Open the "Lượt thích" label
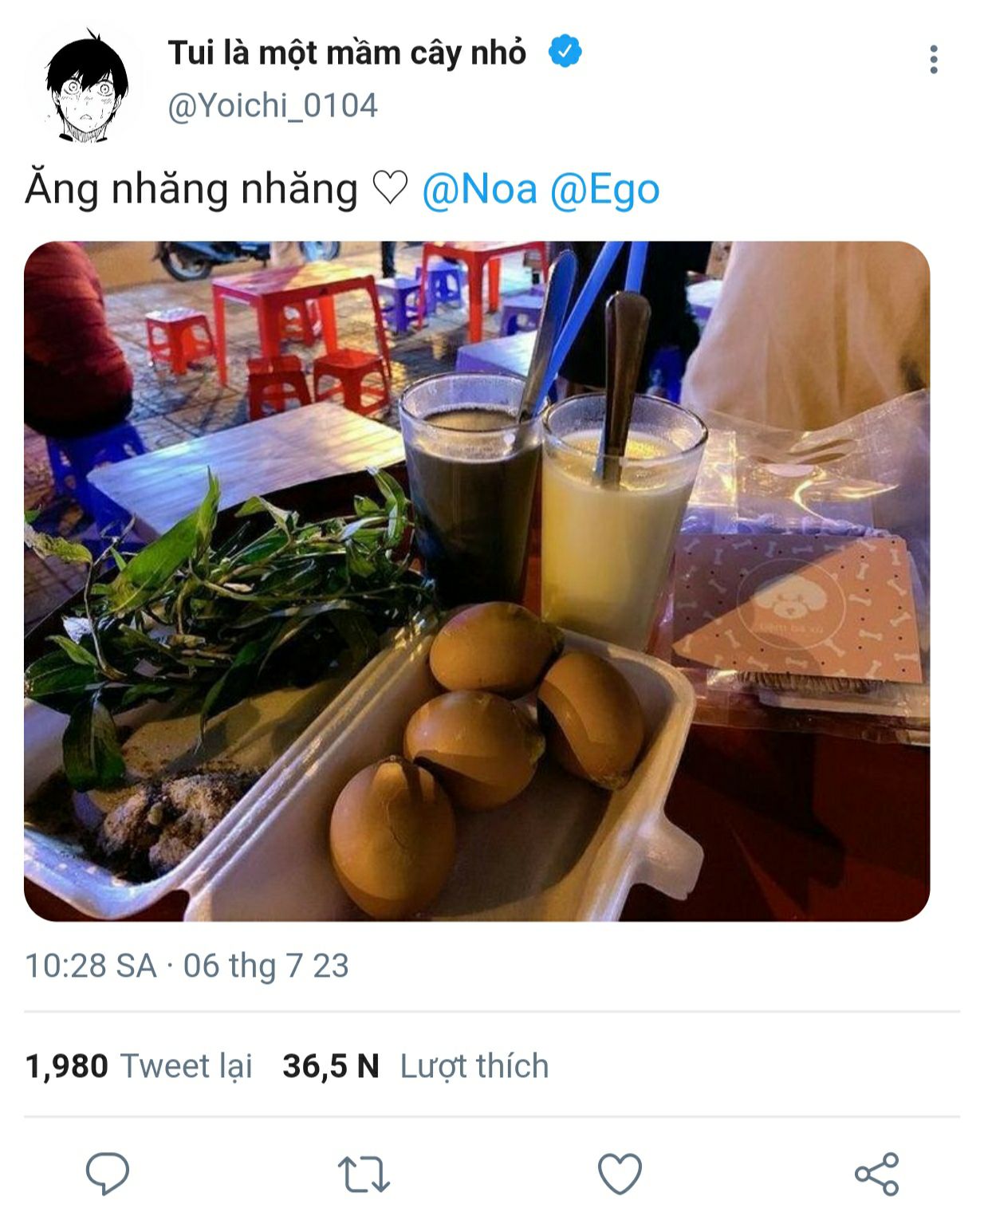The width and height of the screenshot is (984, 1216). point(474,1066)
